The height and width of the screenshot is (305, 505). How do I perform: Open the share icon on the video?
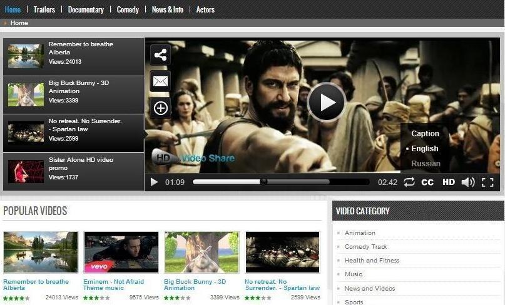click(x=160, y=55)
